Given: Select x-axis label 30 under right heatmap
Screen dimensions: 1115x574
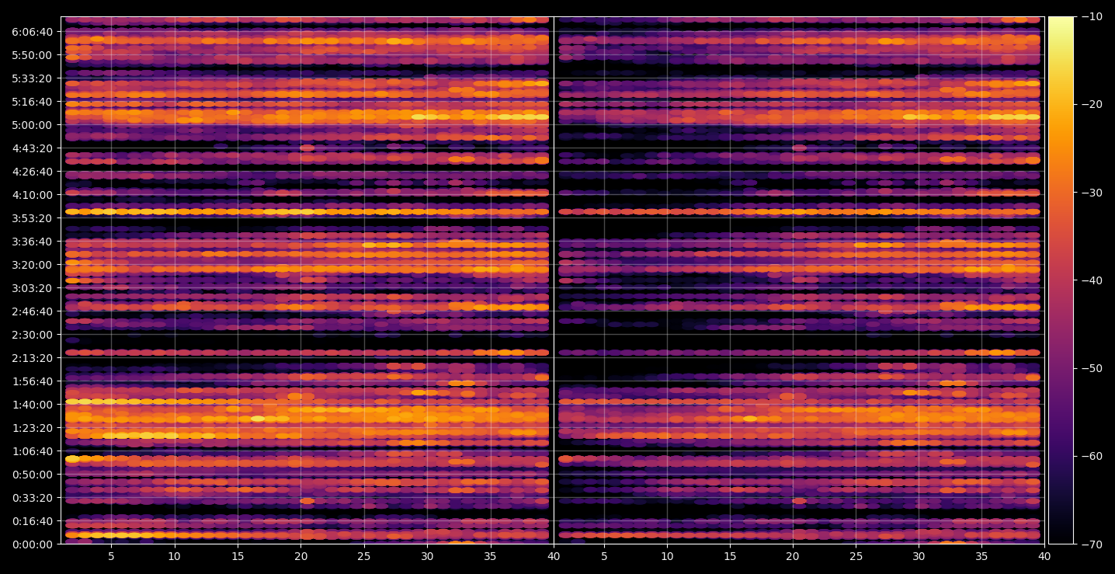Looking at the screenshot, I should tap(919, 556).
